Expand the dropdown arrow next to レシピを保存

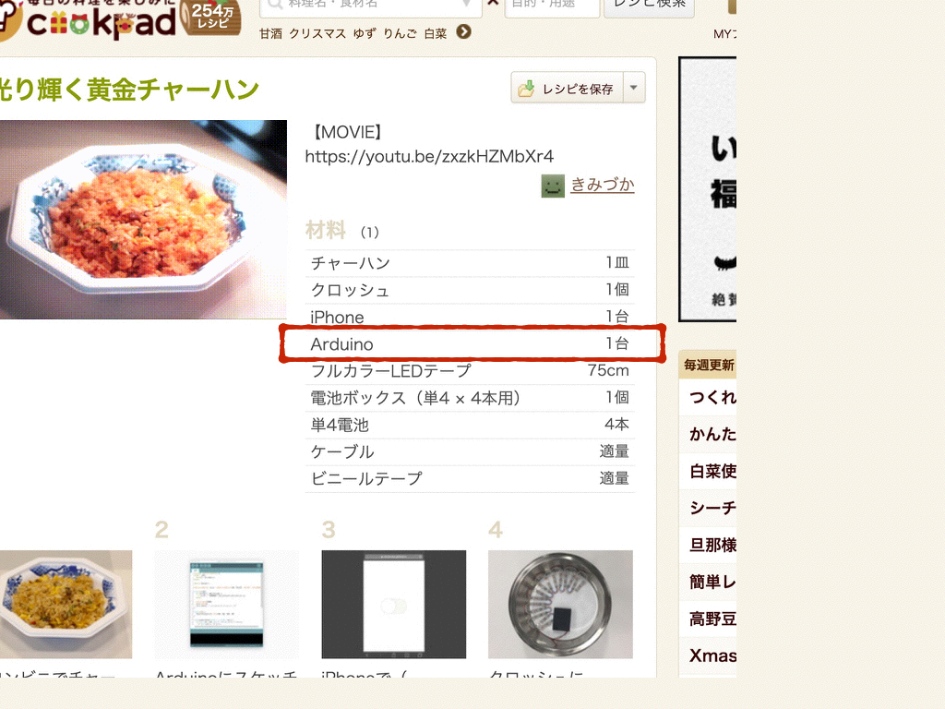tap(634, 88)
